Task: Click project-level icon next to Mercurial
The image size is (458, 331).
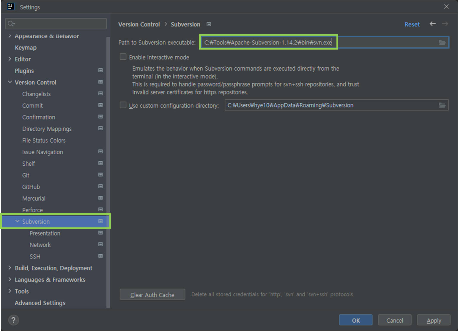Action: (100, 198)
